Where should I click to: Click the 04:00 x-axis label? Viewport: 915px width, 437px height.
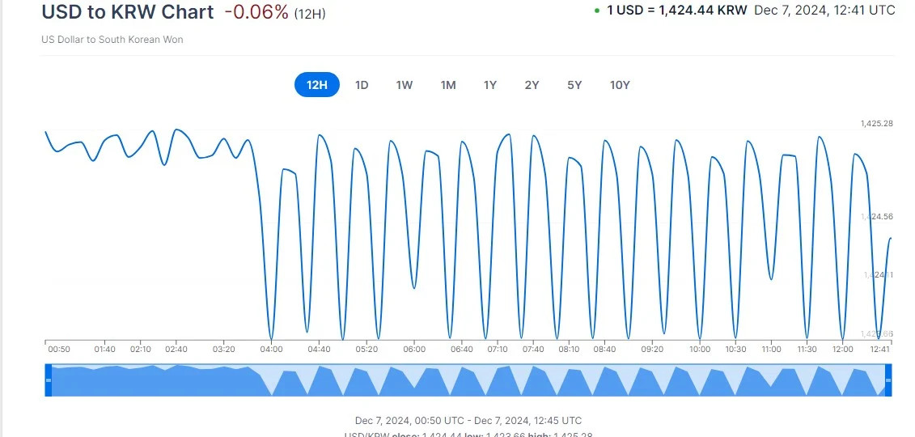[272, 350]
